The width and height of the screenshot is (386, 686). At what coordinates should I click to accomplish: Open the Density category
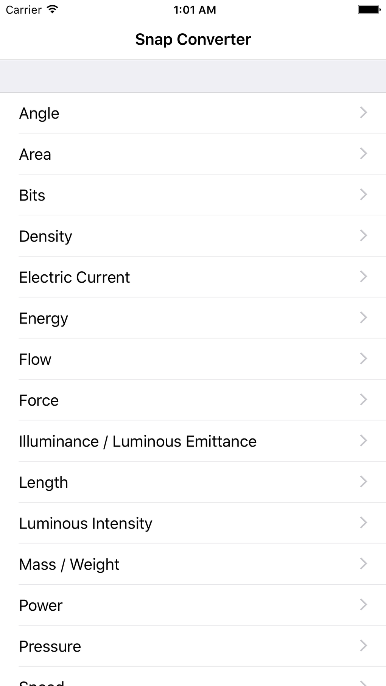click(x=45, y=236)
